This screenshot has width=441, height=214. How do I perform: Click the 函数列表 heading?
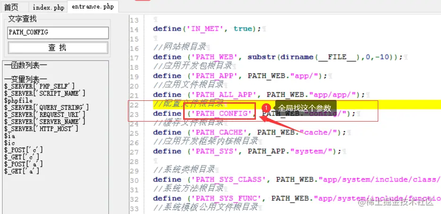(x=25, y=66)
